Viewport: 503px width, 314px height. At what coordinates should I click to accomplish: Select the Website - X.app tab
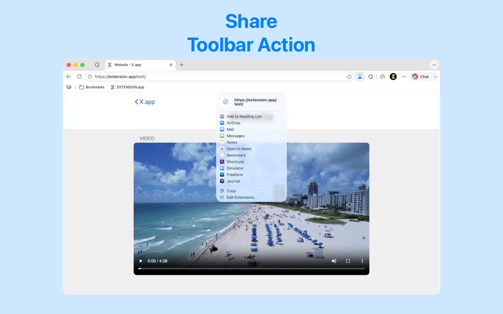click(140, 65)
